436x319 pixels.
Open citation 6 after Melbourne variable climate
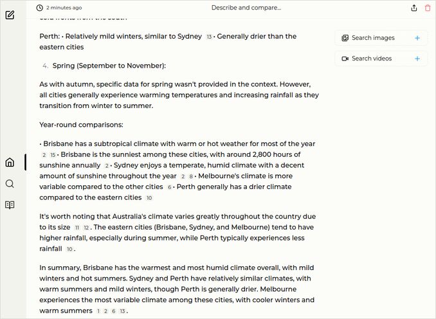(170, 187)
